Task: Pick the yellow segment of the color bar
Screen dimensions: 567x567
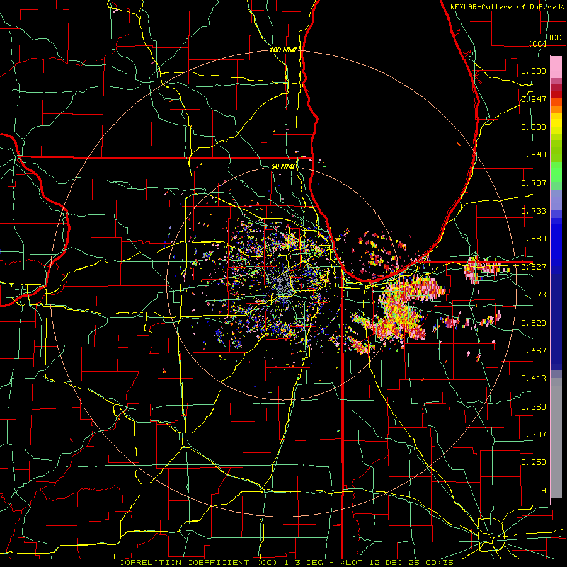Action: [556, 124]
